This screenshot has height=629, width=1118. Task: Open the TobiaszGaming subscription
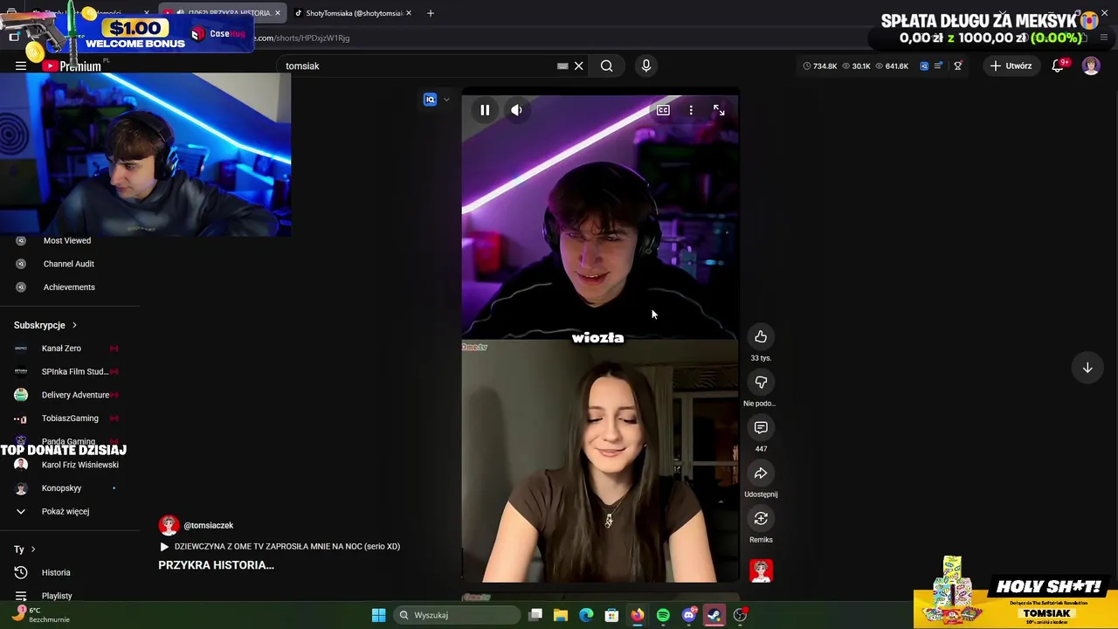pos(70,418)
